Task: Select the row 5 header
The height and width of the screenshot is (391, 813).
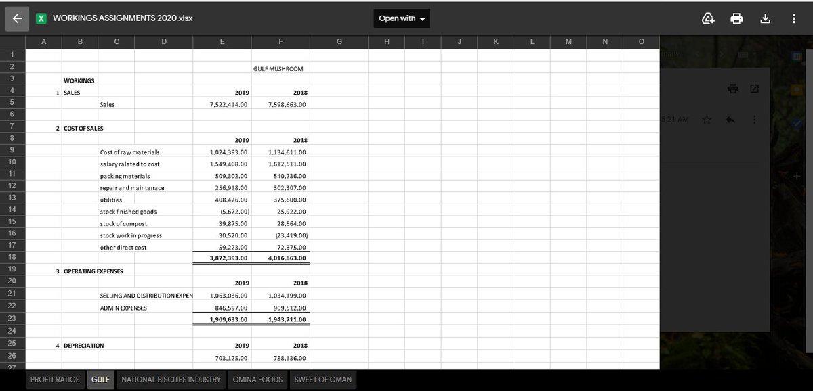Action: point(12,102)
